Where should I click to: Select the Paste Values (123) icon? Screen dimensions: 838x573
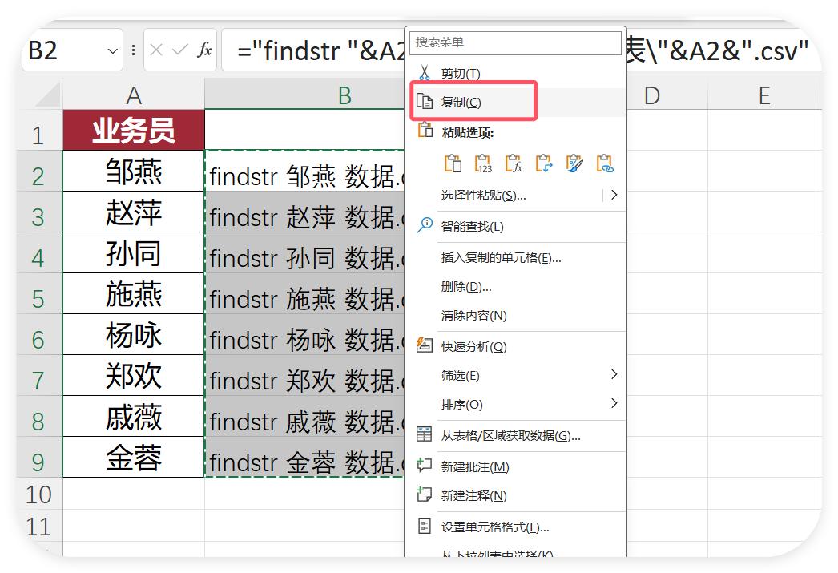pos(483,163)
